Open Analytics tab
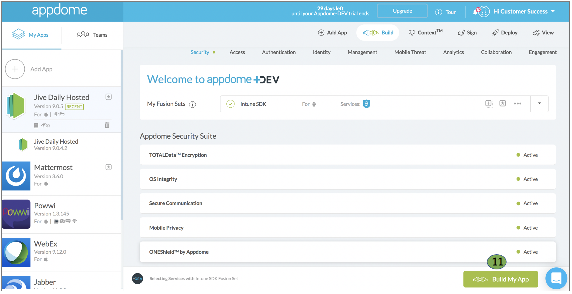 click(453, 52)
